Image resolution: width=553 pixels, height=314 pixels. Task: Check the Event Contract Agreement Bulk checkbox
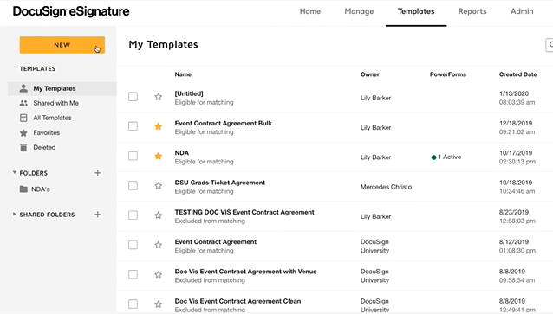pyautogui.click(x=133, y=126)
